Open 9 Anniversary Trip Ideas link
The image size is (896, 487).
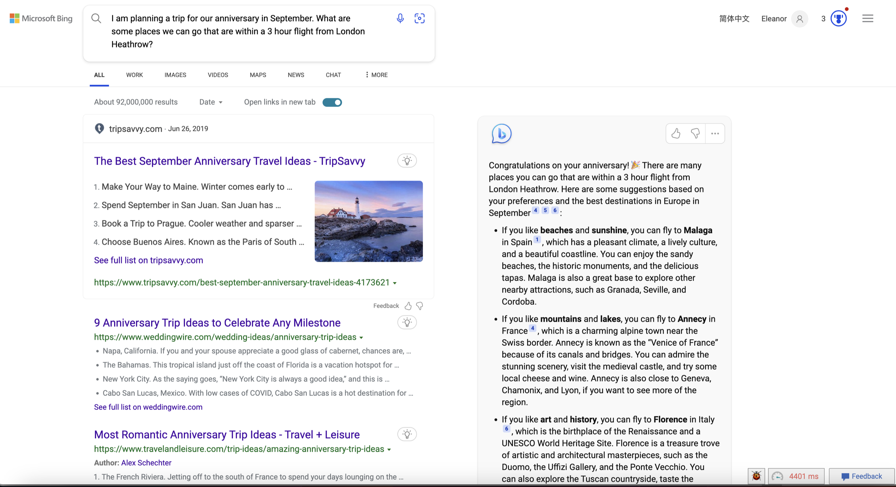pos(217,323)
